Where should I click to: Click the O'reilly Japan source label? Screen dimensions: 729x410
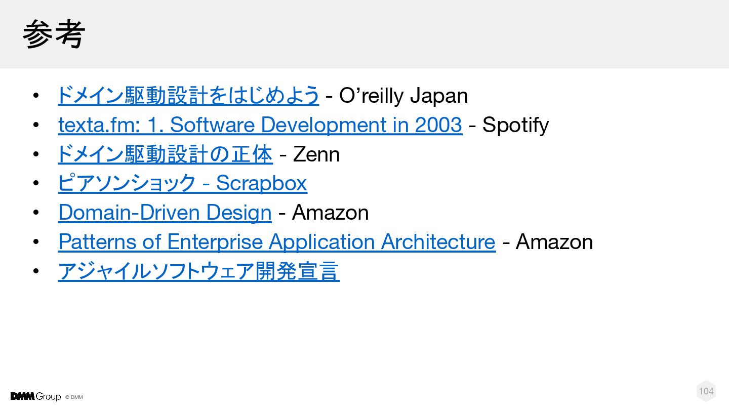pyautogui.click(x=403, y=95)
